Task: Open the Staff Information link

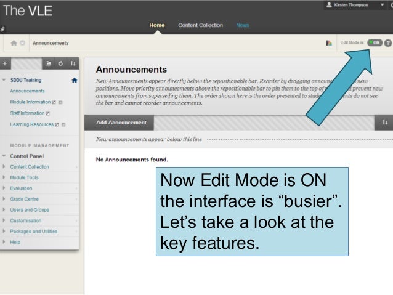Action: click(x=27, y=113)
